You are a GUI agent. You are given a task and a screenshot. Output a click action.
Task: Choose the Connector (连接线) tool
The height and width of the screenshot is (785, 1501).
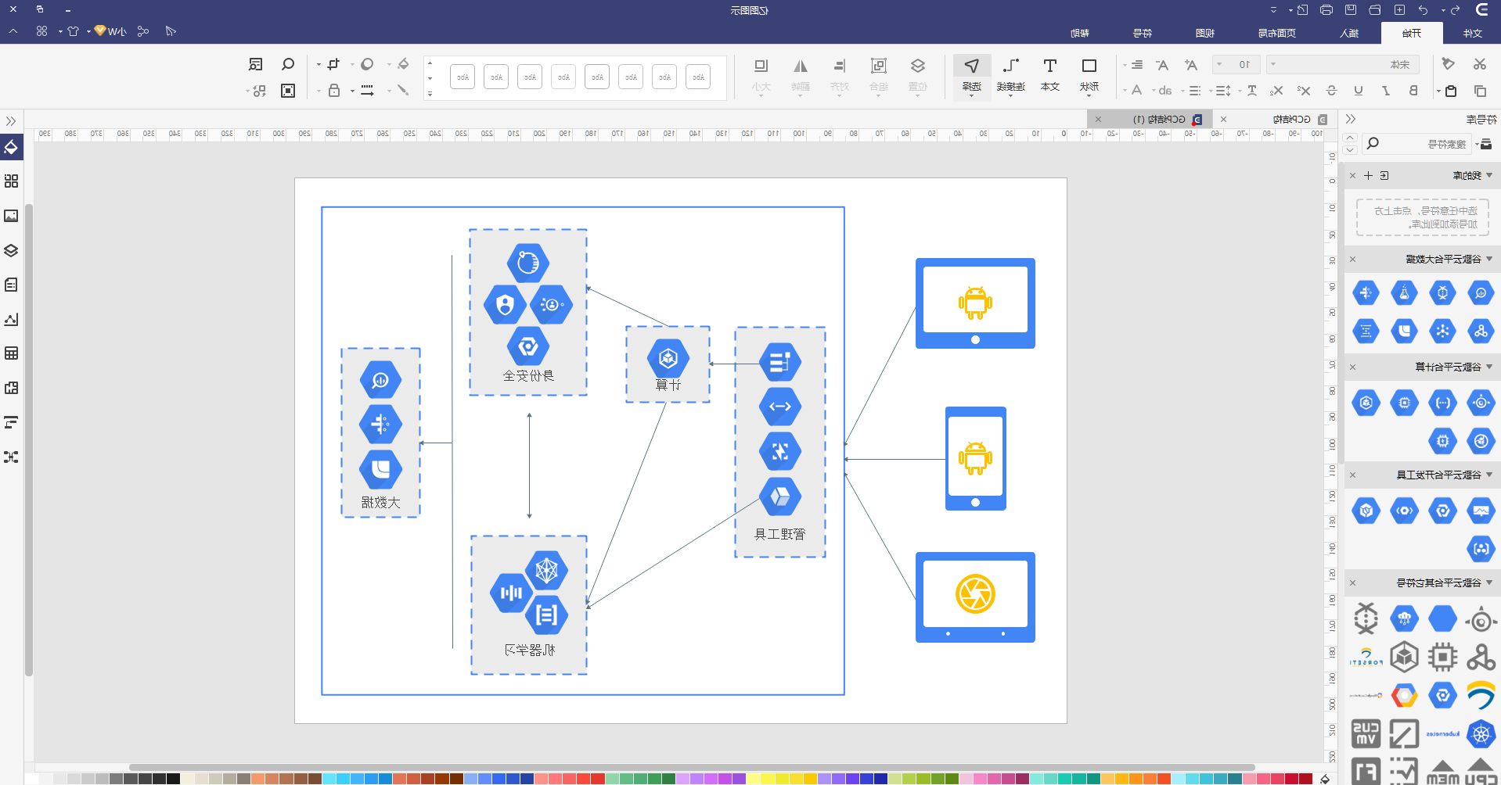(1010, 75)
